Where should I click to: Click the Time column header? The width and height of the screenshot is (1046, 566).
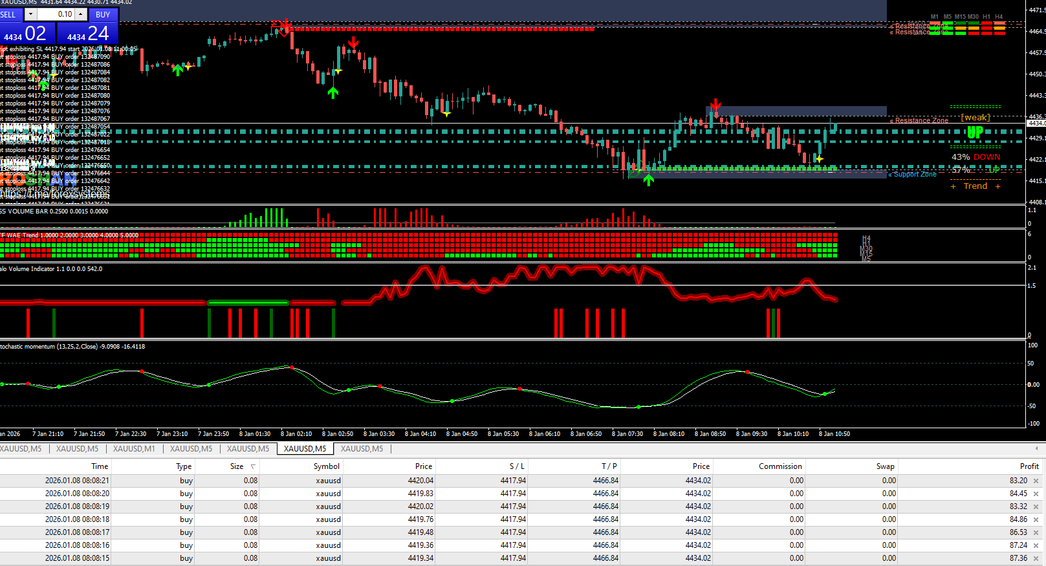tap(100, 466)
